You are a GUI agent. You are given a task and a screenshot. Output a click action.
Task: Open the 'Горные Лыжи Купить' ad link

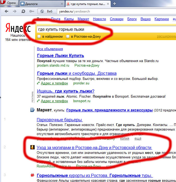click(60, 55)
